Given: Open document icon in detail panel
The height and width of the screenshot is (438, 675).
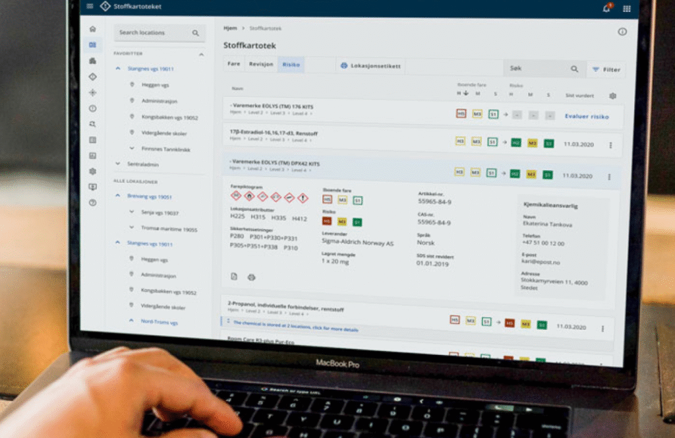Looking at the screenshot, I should coord(234,276).
